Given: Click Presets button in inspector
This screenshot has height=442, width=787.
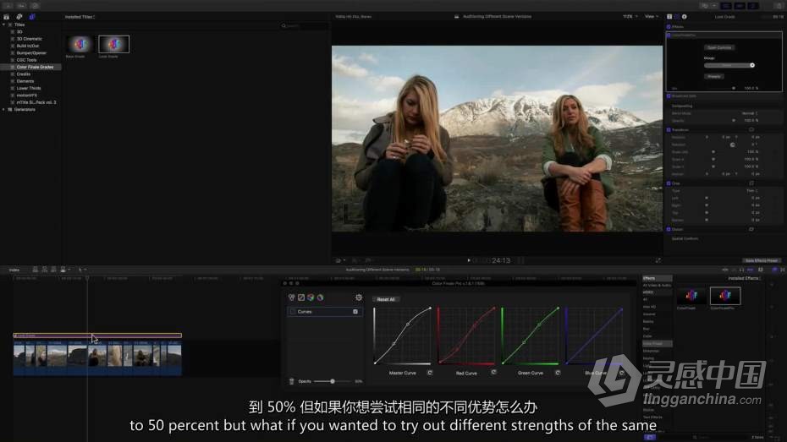Looking at the screenshot, I should click(x=713, y=77).
